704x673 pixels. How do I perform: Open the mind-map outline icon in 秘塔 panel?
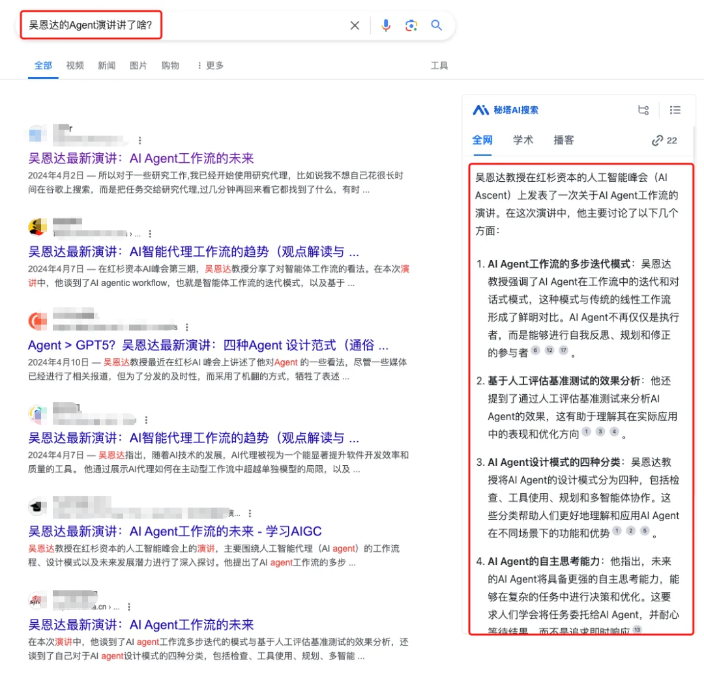(643, 110)
